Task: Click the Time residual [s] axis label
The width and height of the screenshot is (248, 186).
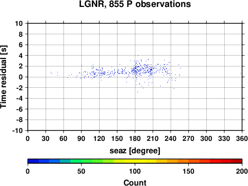Action: point(3,77)
